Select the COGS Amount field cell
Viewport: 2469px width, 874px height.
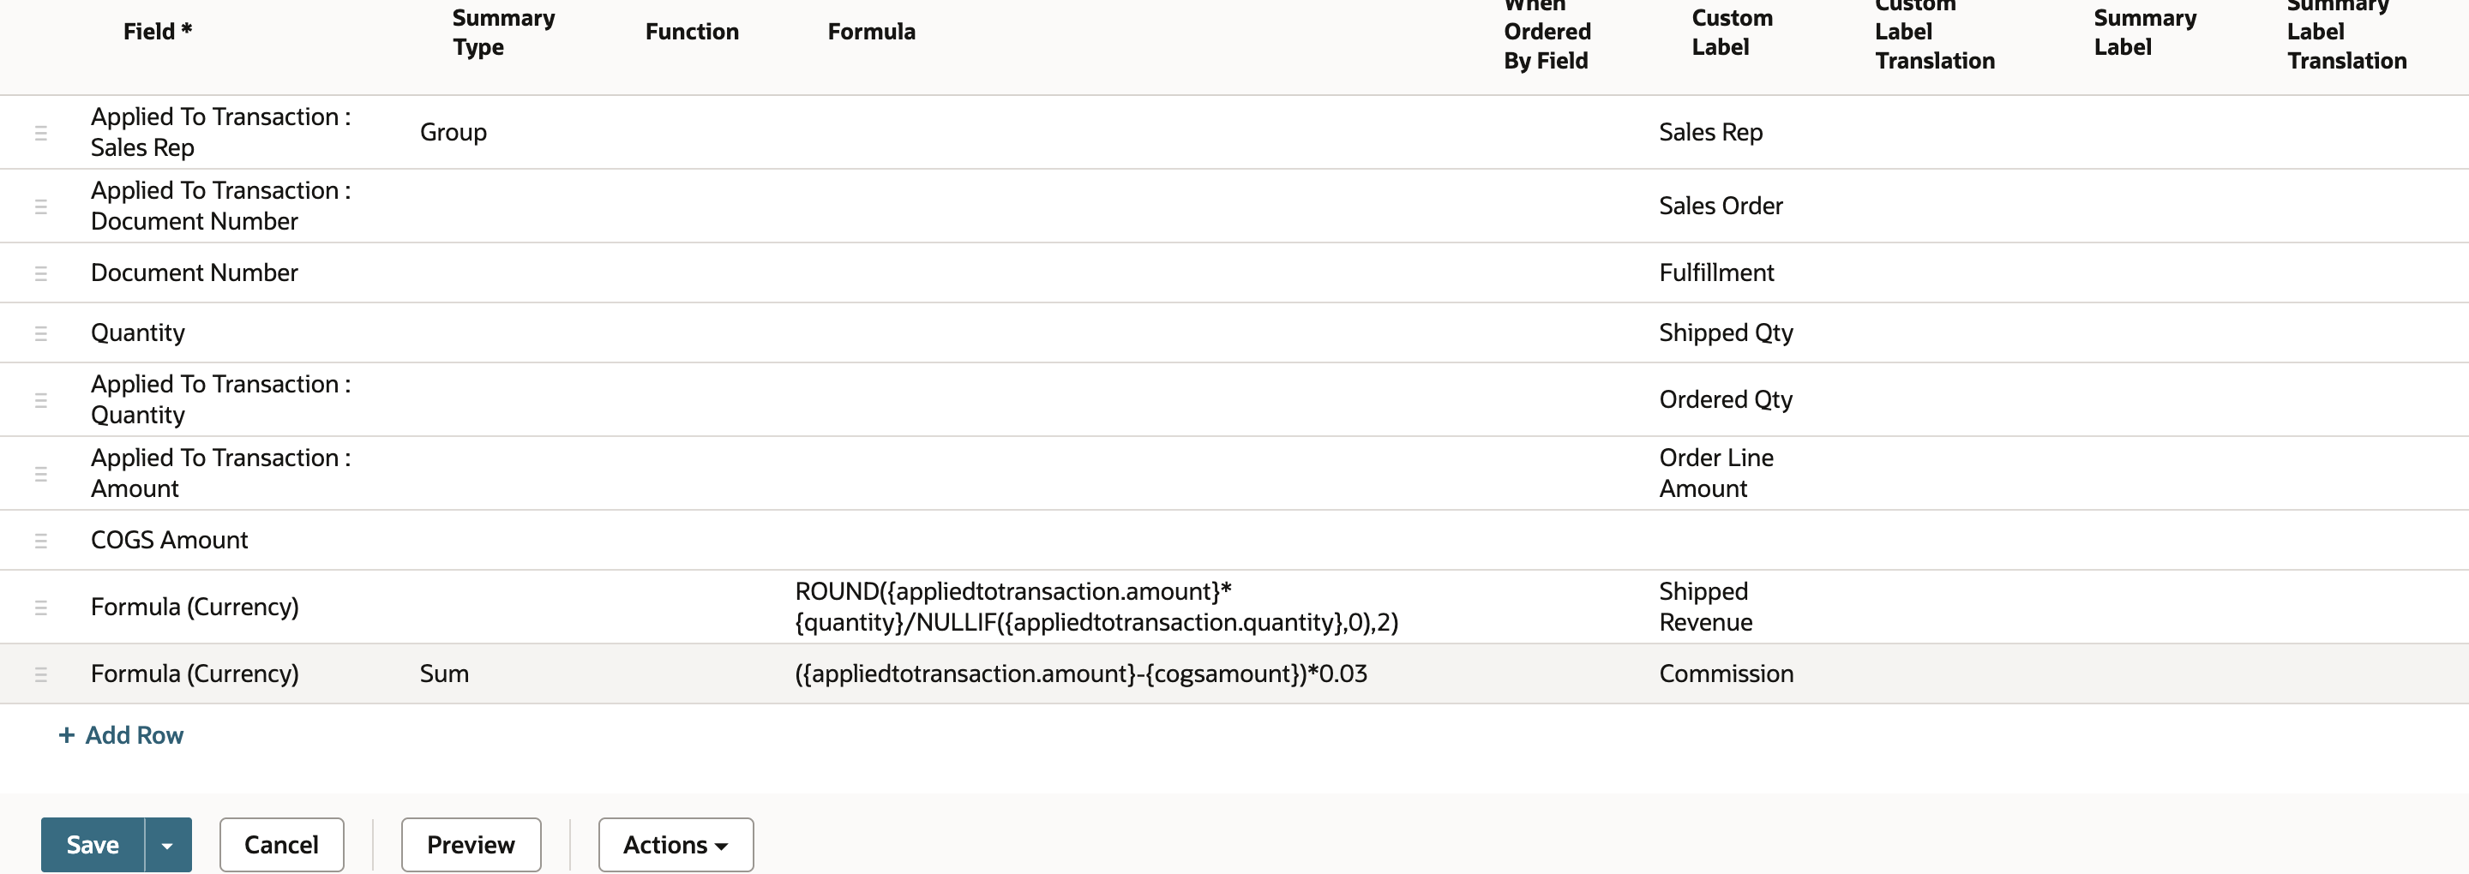click(x=170, y=541)
